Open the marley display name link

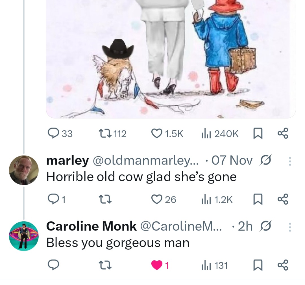coord(67,160)
